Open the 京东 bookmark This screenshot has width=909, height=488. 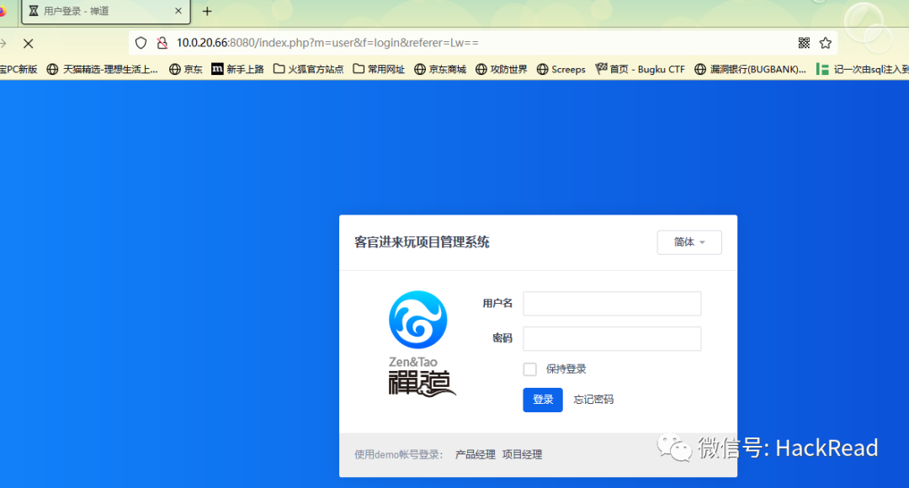tap(185, 70)
